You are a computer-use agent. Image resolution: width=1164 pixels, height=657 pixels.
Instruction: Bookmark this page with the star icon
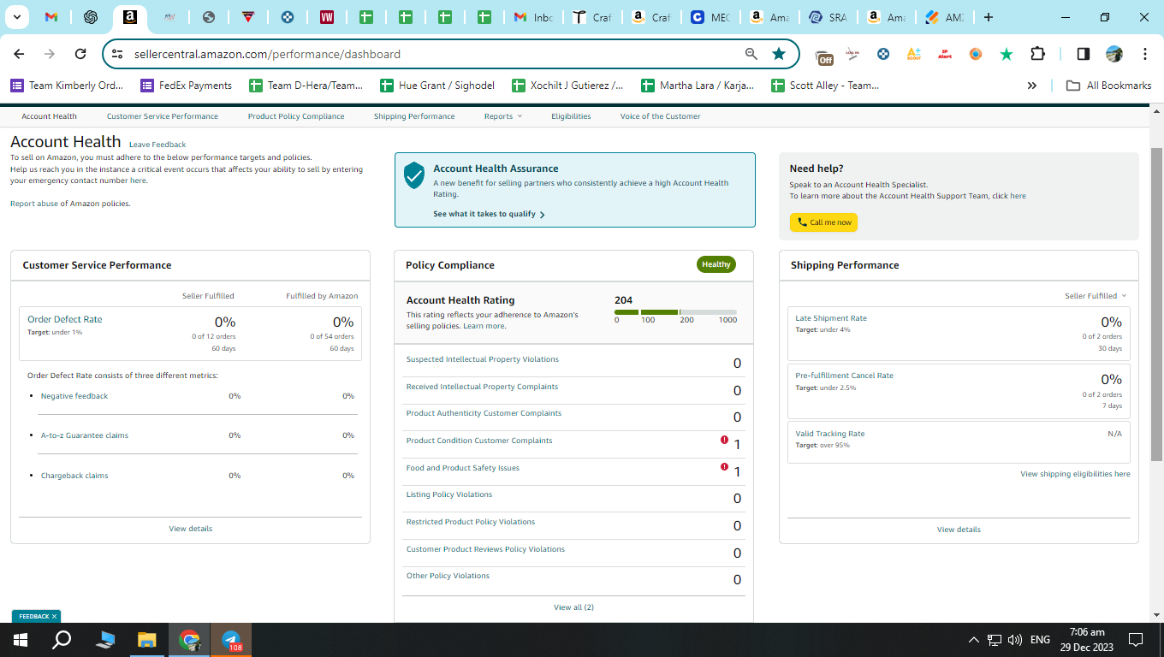778,54
